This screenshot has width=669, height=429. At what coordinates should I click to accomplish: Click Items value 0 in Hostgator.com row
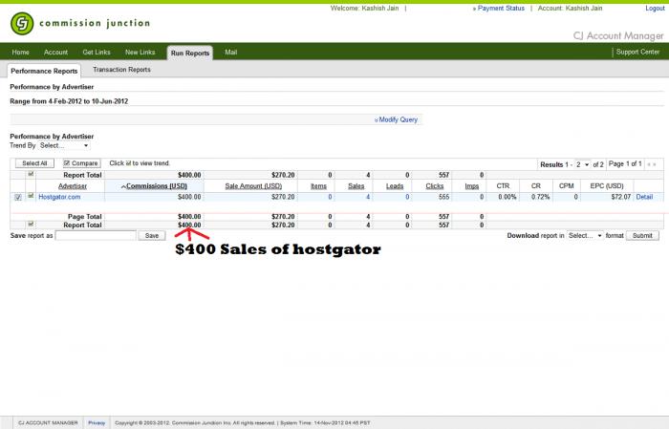(x=330, y=197)
